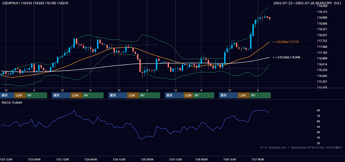The height and width of the screenshot is (162, 345).
Task: Select price axis label 116.899
Action: click(x=322, y=58)
